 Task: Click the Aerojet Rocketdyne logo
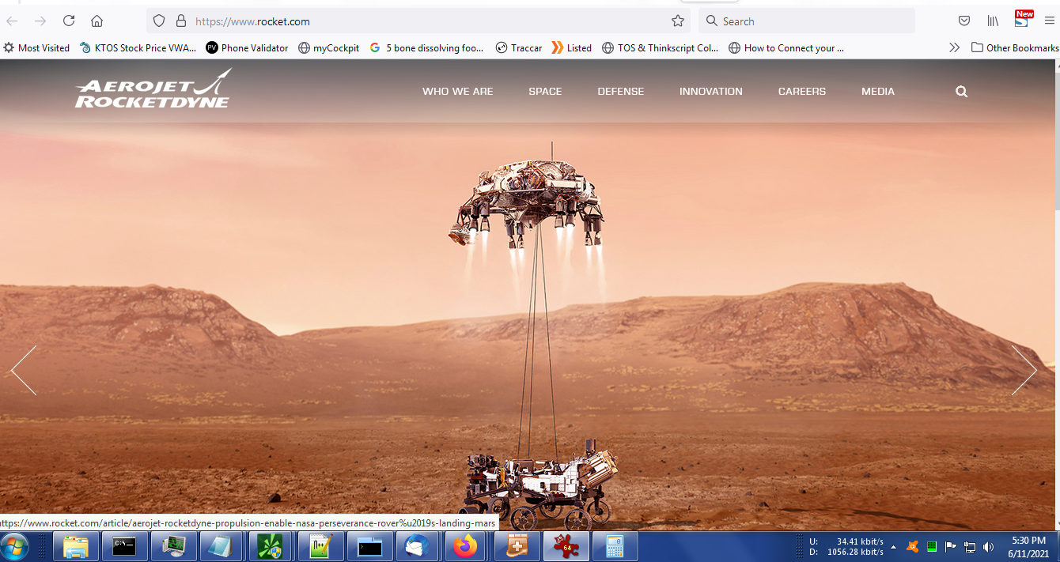pos(153,89)
